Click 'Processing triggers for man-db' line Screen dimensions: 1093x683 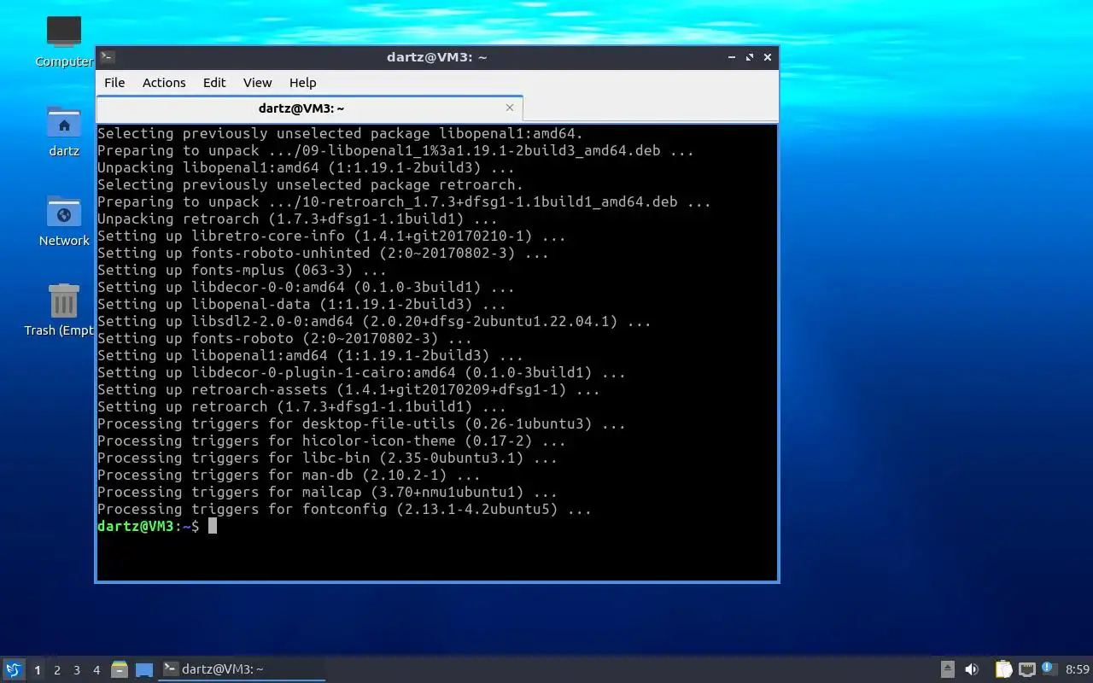289,475
